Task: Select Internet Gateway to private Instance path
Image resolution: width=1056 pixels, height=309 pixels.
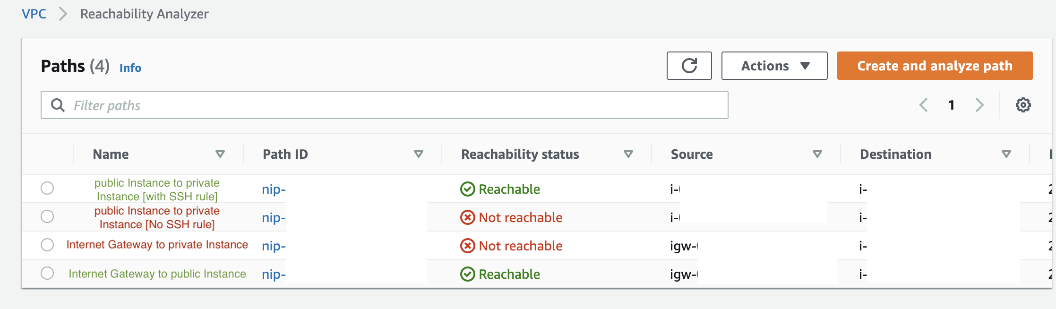Action: [47, 245]
